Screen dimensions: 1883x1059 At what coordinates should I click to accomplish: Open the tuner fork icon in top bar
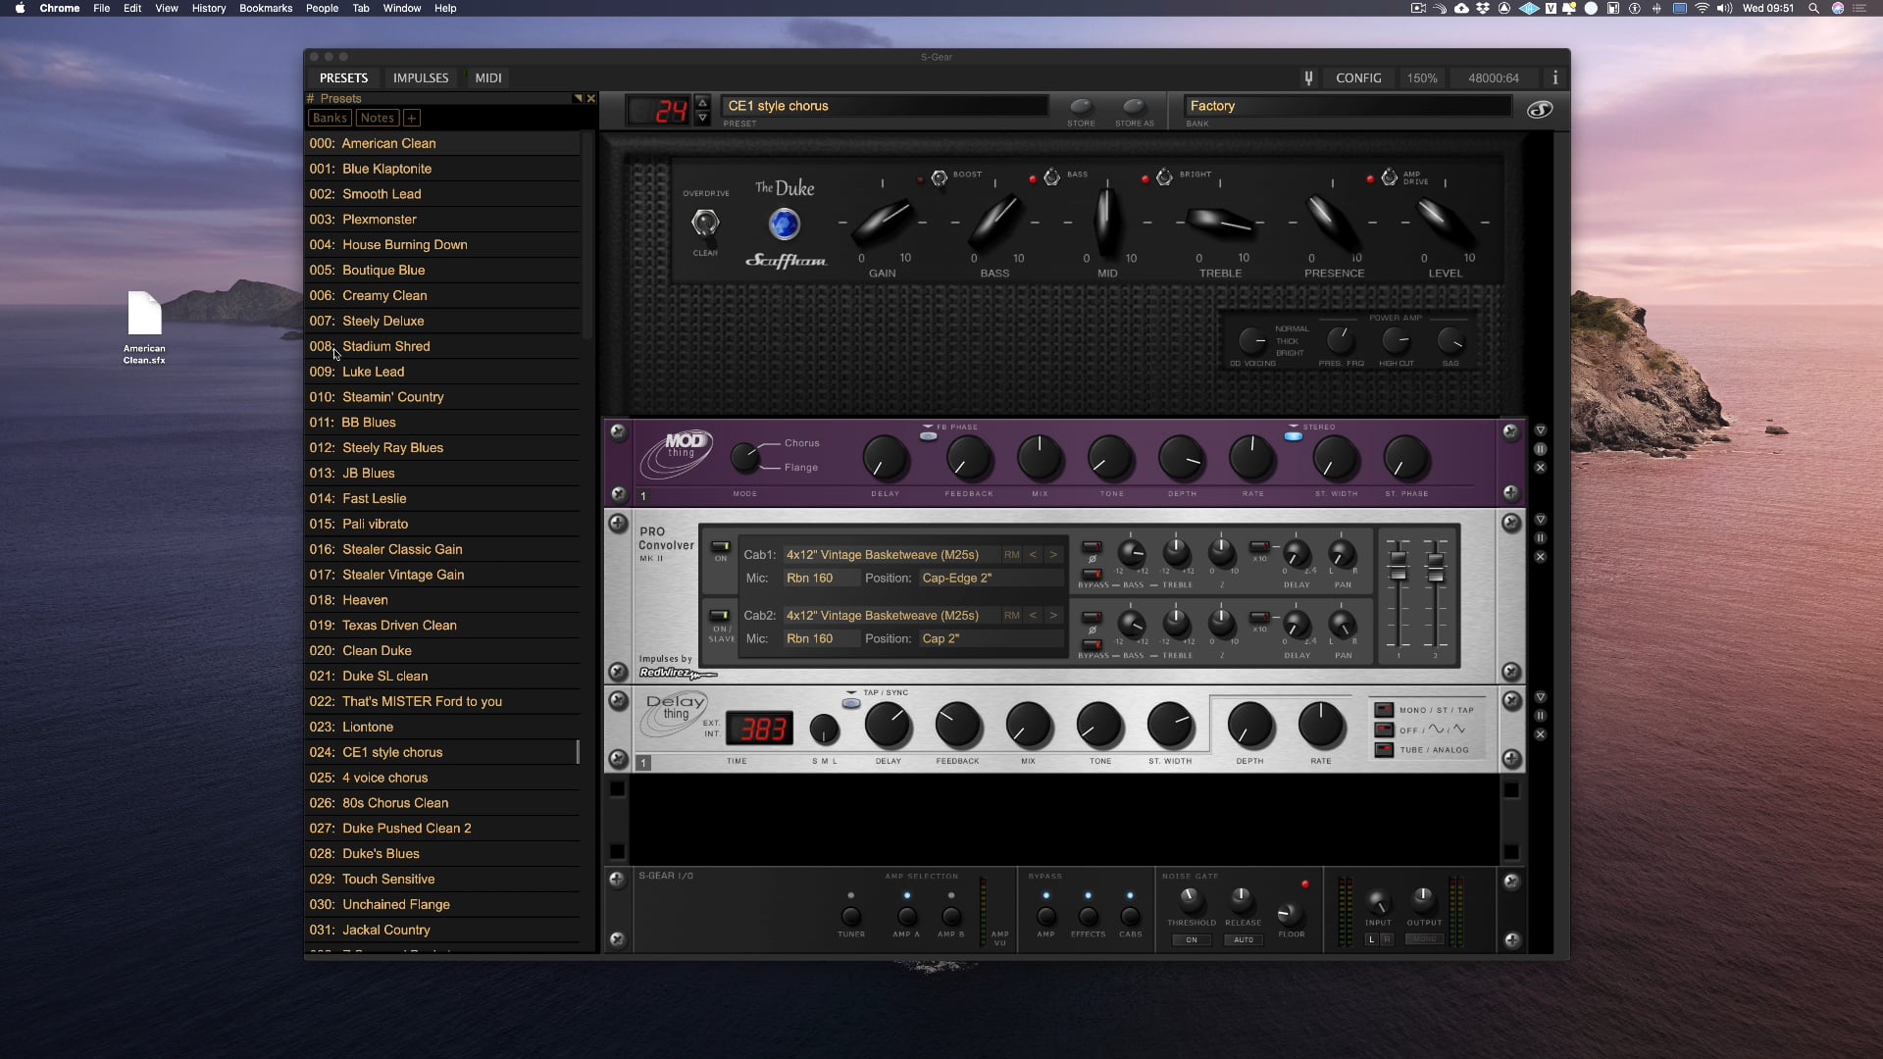click(1307, 77)
